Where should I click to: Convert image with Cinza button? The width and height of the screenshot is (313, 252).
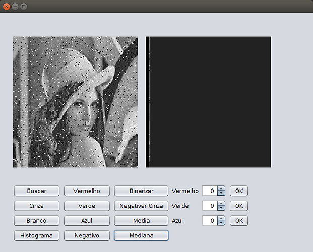click(37, 206)
